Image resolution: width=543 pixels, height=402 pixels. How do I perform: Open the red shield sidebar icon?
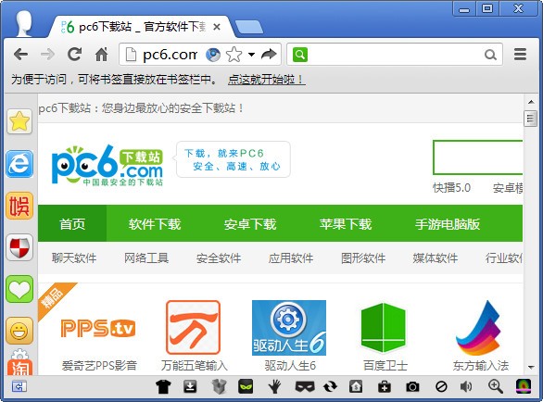tap(19, 247)
